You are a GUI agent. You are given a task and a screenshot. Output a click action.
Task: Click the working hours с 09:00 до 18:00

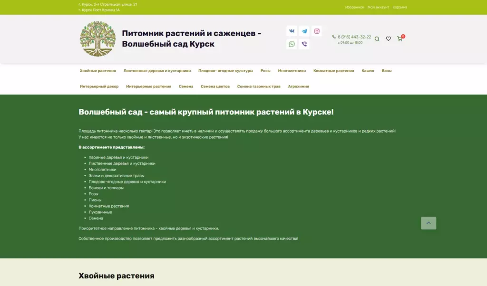[350, 42]
